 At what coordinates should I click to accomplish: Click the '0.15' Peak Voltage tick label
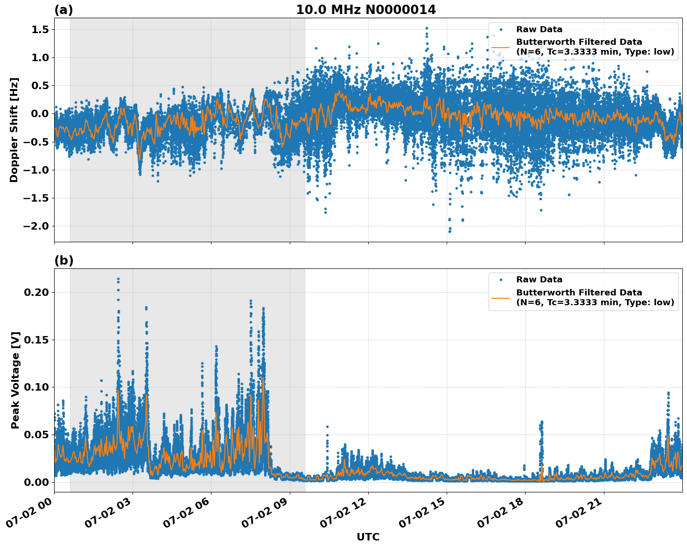(x=36, y=340)
